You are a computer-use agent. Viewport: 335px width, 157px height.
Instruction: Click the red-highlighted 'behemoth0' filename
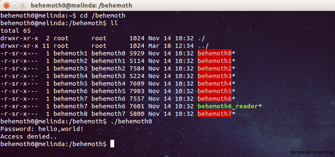pos(215,53)
